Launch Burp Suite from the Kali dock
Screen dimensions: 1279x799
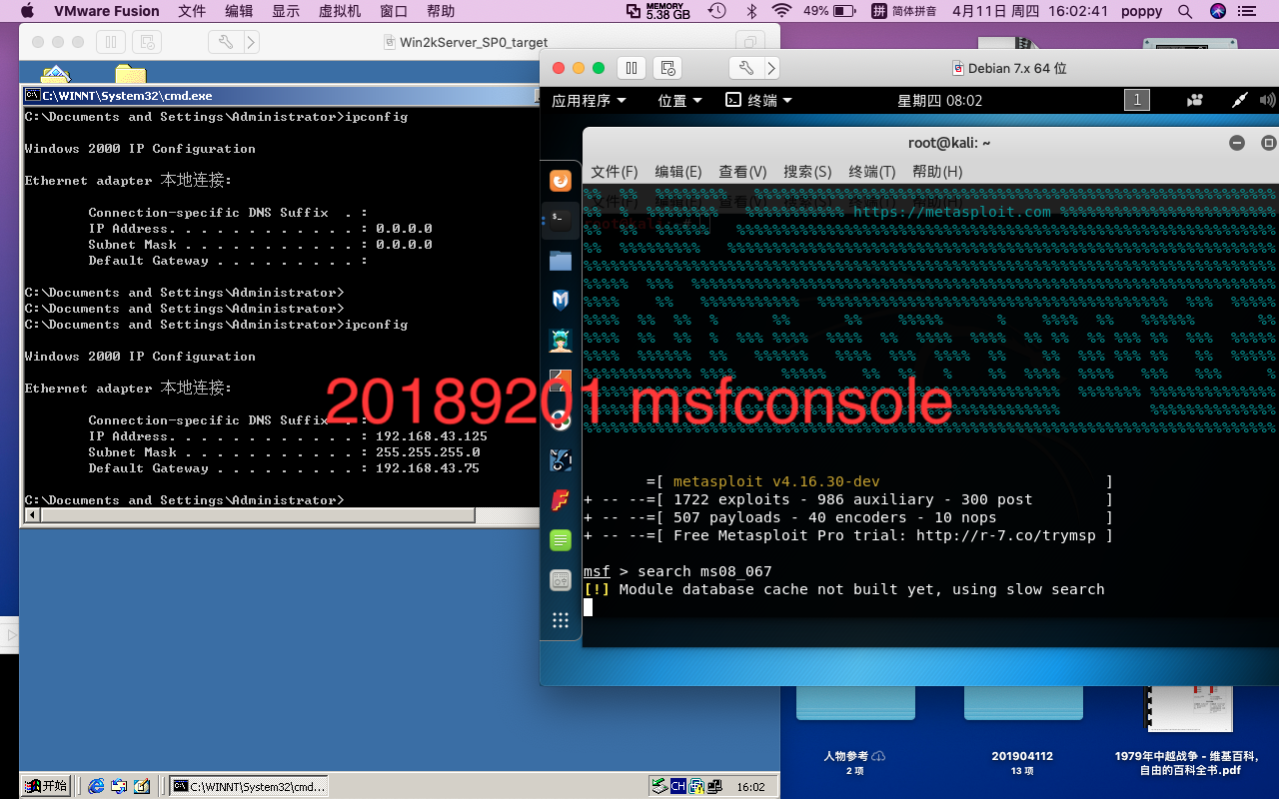561,381
